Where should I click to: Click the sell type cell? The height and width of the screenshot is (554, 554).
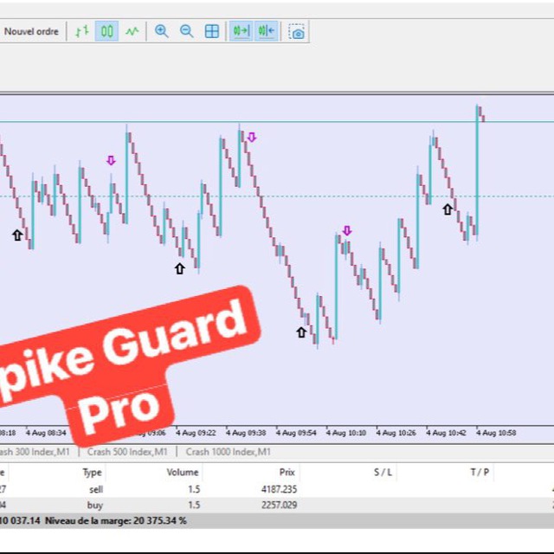coord(96,489)
